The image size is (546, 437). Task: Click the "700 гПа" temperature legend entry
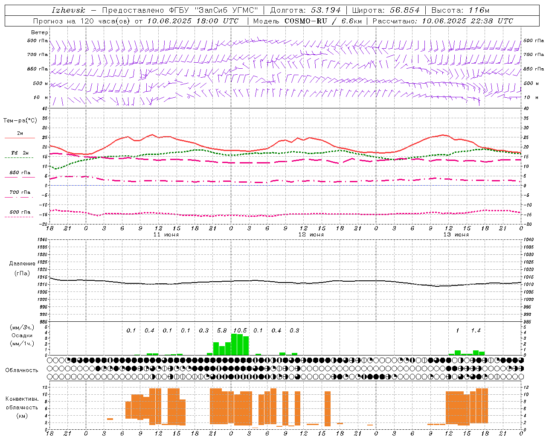(20, 192)
